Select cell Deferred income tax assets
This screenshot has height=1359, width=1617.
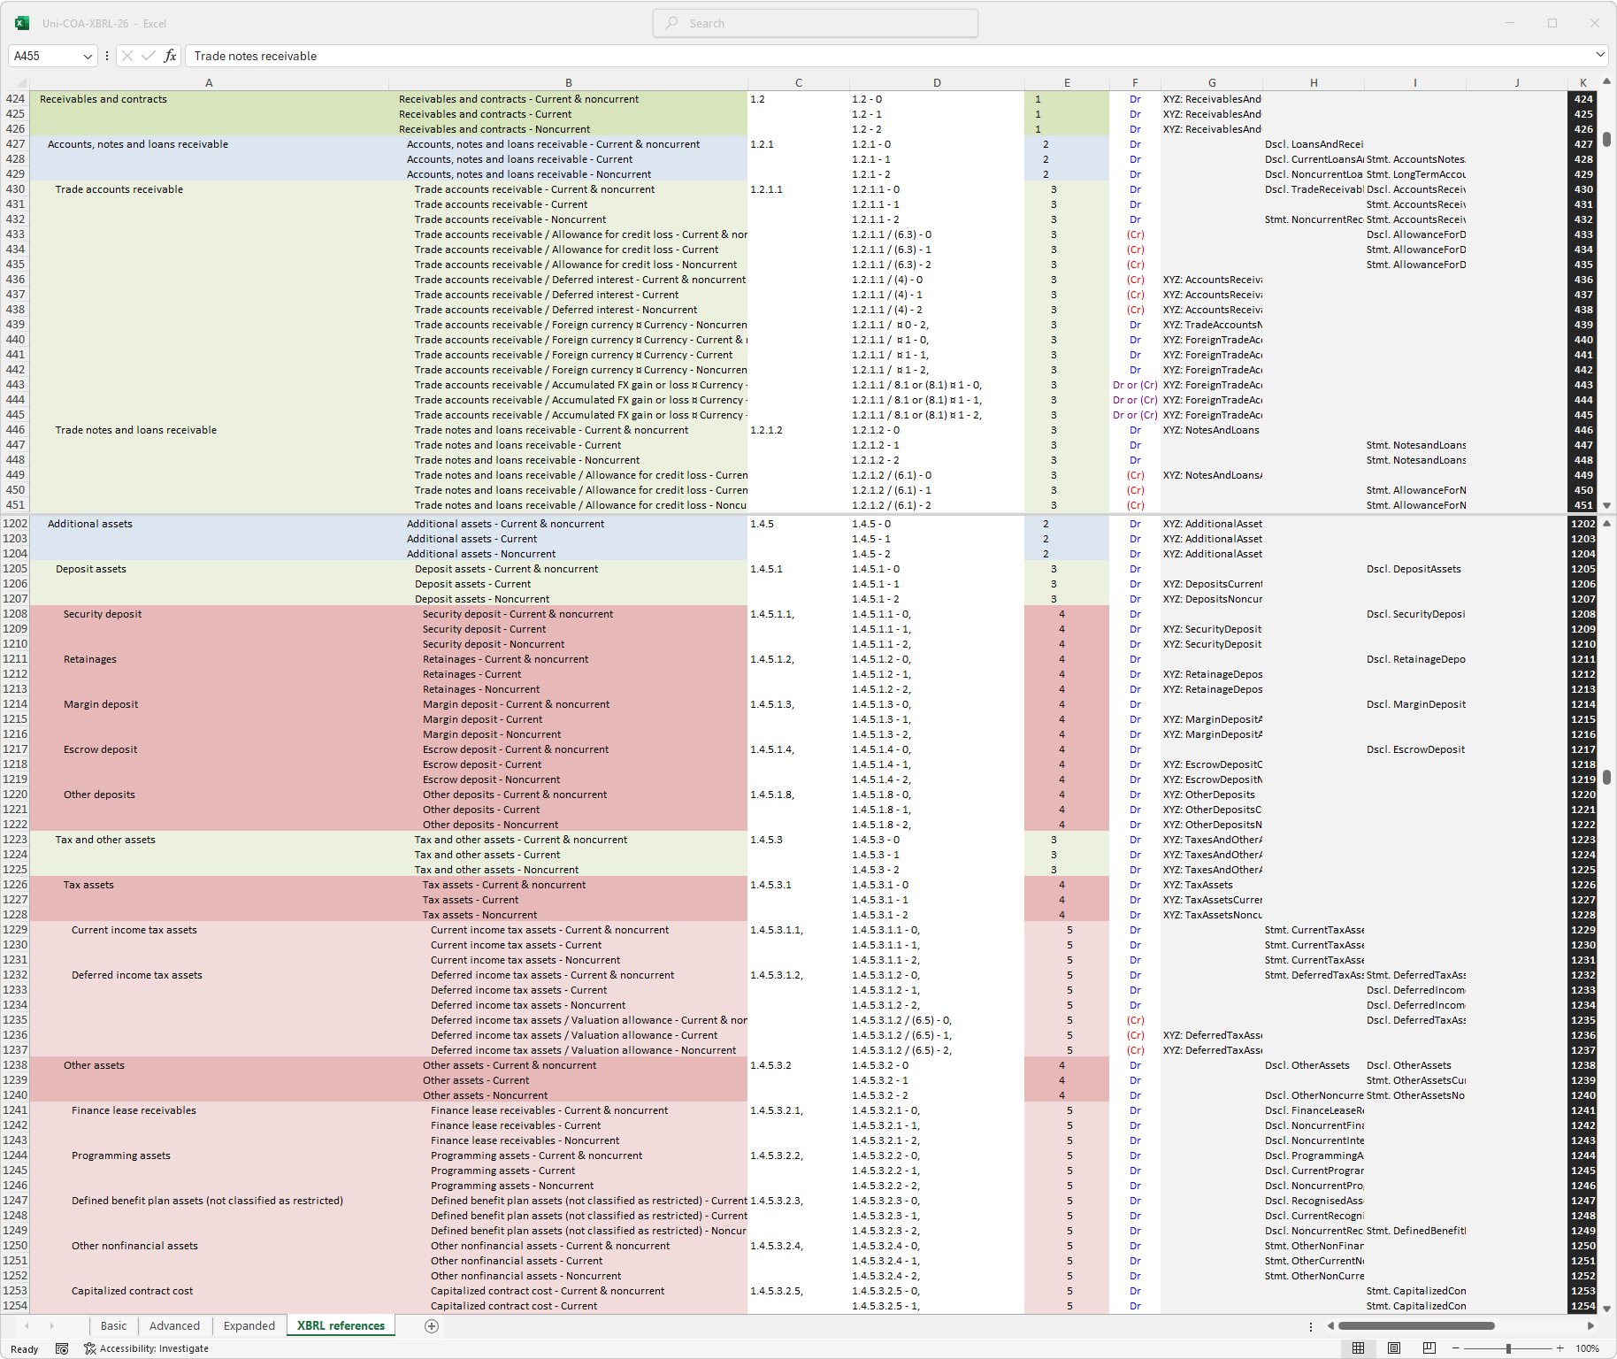pos(209,975)
